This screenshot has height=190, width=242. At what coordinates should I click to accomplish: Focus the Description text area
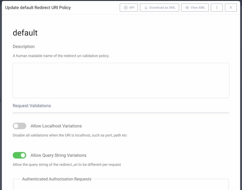click(121, 80)
